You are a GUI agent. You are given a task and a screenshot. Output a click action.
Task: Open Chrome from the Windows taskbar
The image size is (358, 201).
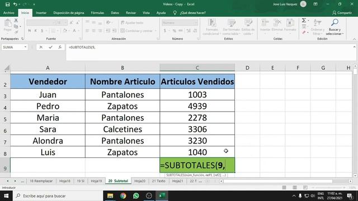coord(123,196)
